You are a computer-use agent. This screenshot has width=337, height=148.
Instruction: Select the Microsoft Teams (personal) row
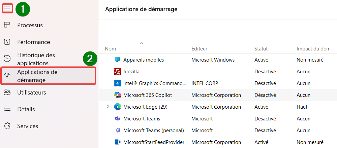click(218, 131)
